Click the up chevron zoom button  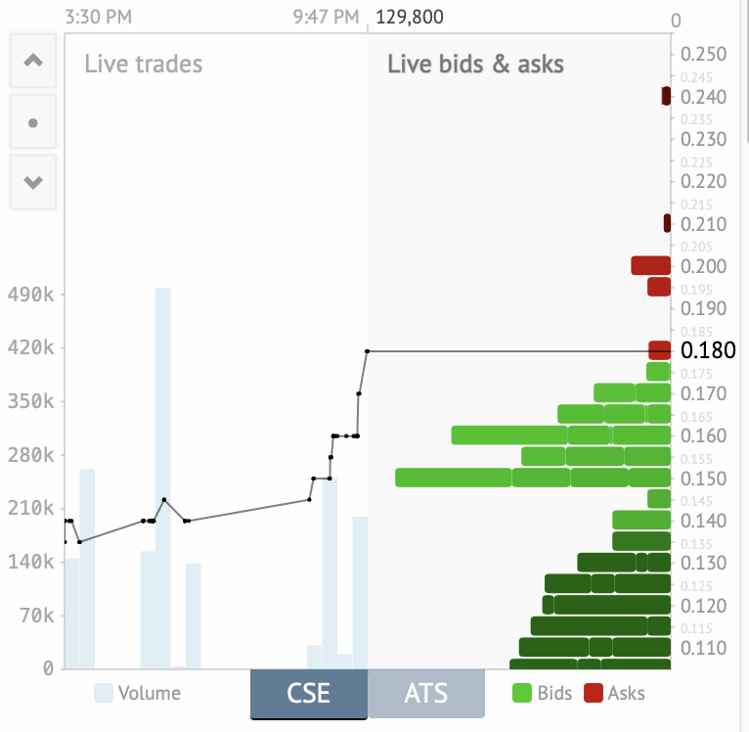[x=33, y=61]
